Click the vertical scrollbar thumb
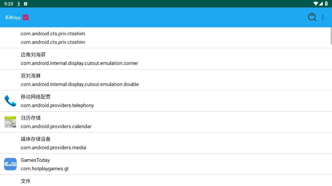The image size is (332, 186). click(331, 36)
